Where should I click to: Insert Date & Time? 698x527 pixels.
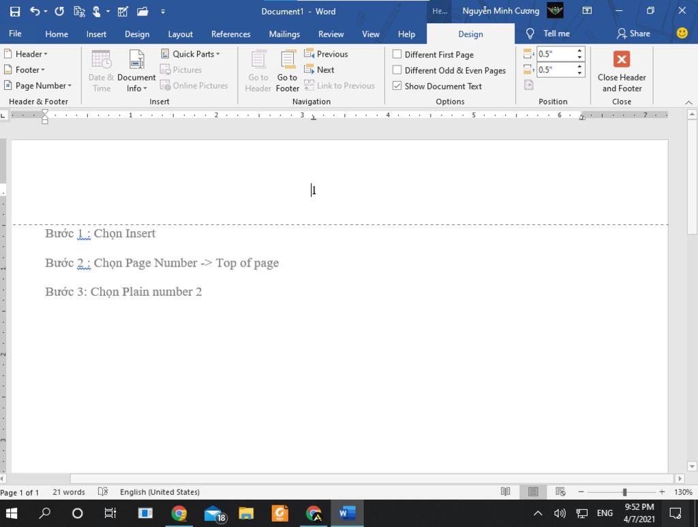[x=101, y=70]
